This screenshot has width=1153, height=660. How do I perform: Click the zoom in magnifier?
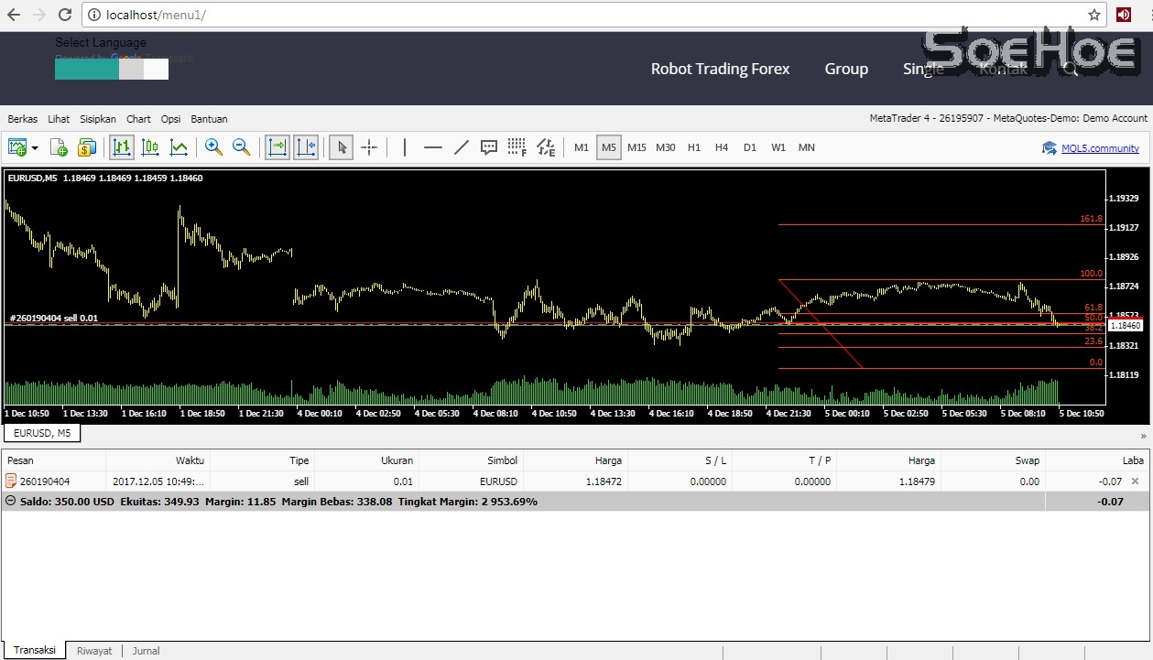[x=213, y=147]
